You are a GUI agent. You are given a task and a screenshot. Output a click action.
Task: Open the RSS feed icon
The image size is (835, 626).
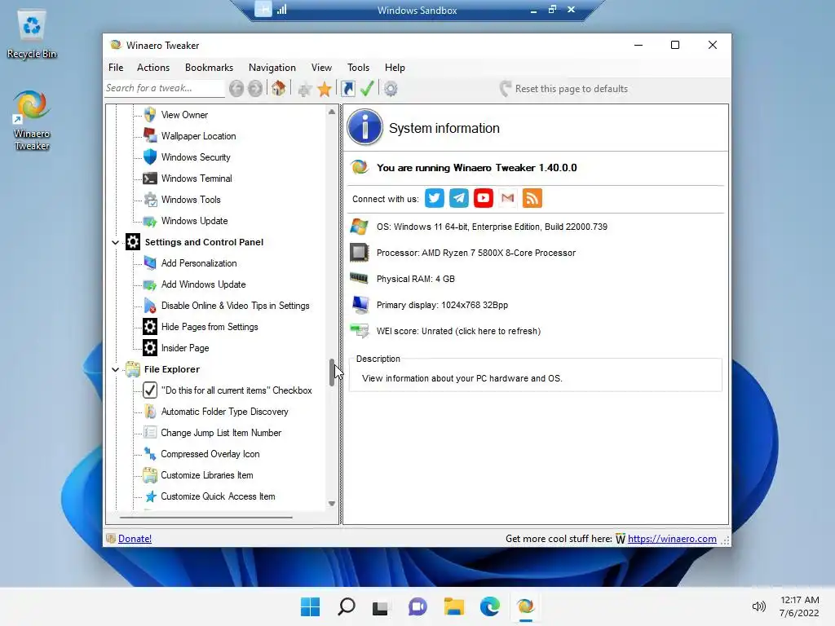532,199
